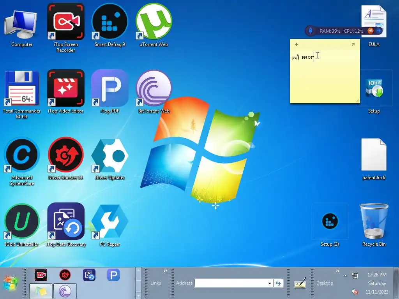
Task: Add a new sticky note with plus
Action: (x=297, y=44)
